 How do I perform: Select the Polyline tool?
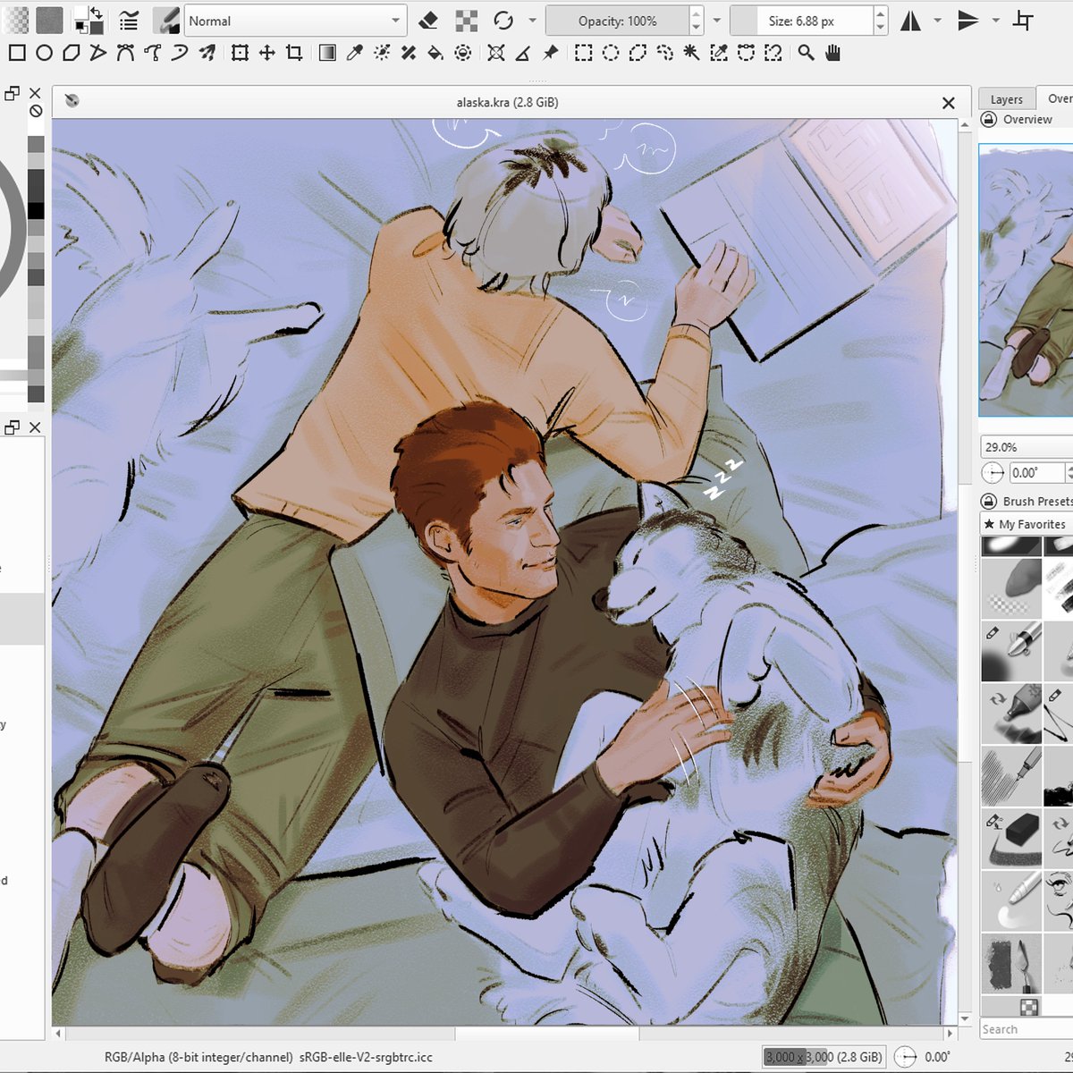pyautogui.click(x=98, y=54)
